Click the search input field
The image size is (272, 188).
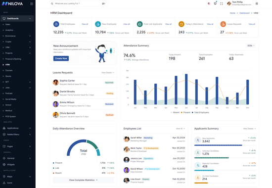point(79,3)
